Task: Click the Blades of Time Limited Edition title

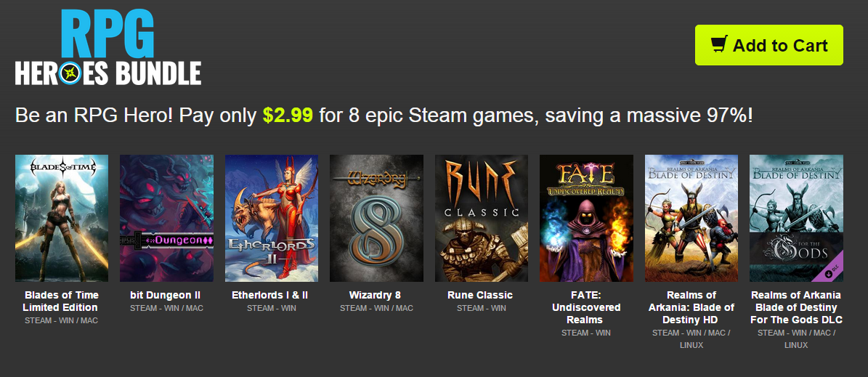Action: point(62,301)
